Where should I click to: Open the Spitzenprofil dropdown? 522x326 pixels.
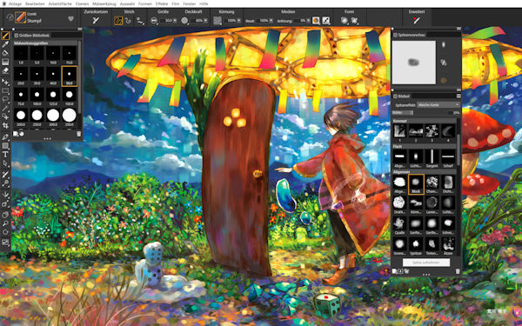click(x=438, y=105)
